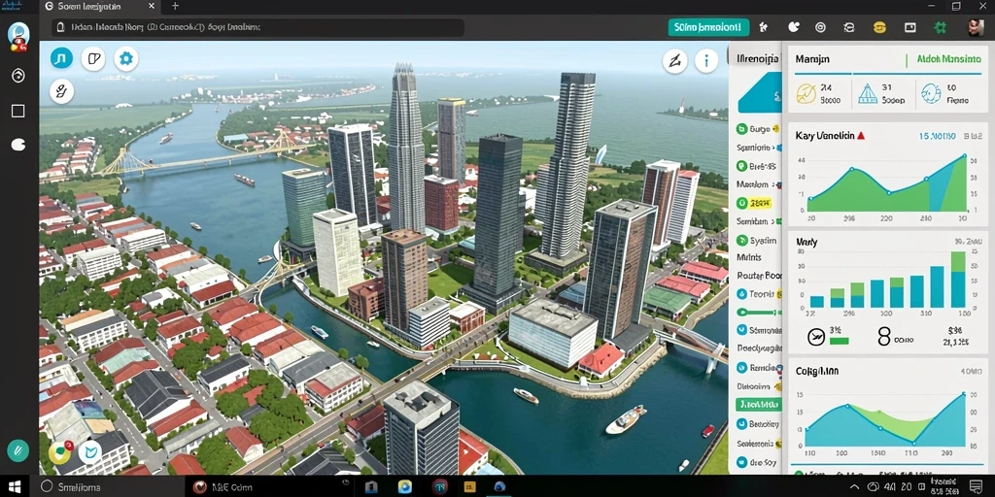Viewport: 995px width, 497px height.
Task: Click the yellow smiley icon in top toolbar
Action: coord(879,27)
